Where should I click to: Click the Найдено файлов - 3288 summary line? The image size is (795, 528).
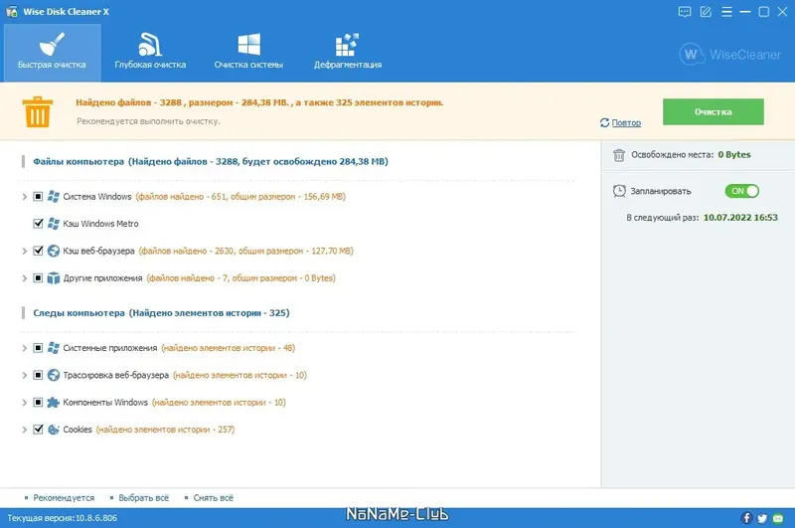pyautogui.click(x=259, y=102)
